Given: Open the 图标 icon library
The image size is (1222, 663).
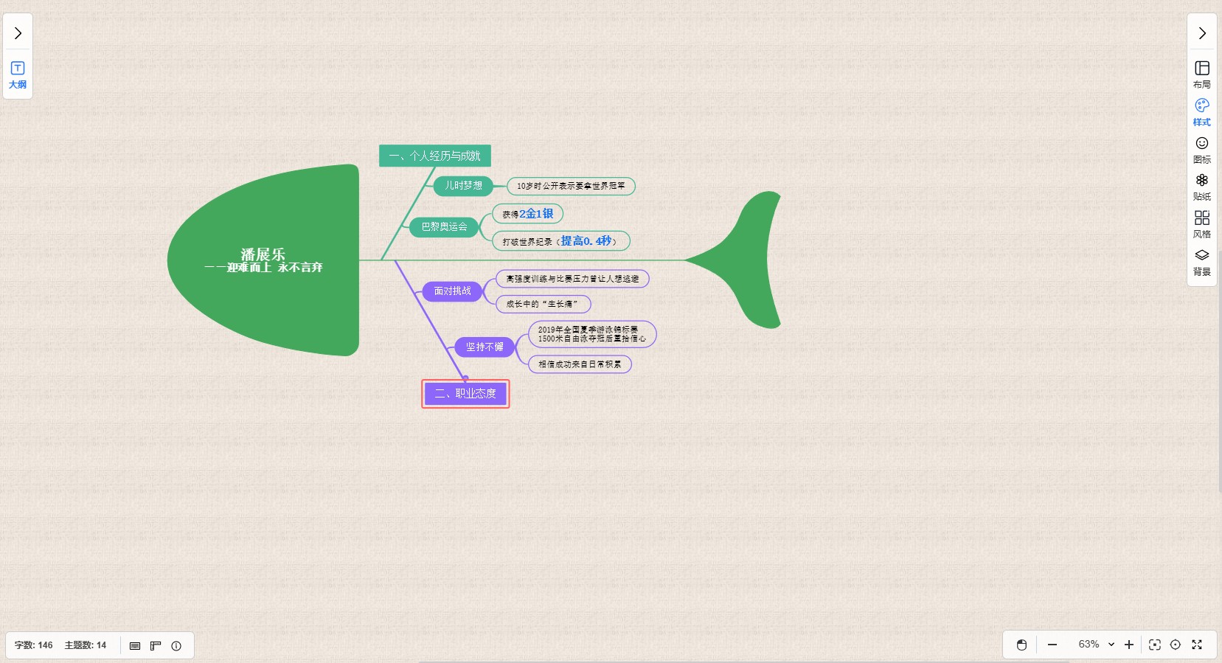Looking at the screenshot, I should (x=1201, y=150).
